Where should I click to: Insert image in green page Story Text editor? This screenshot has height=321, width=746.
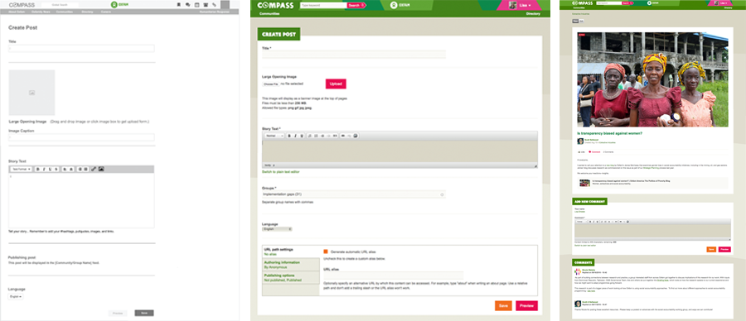(356, 136)
